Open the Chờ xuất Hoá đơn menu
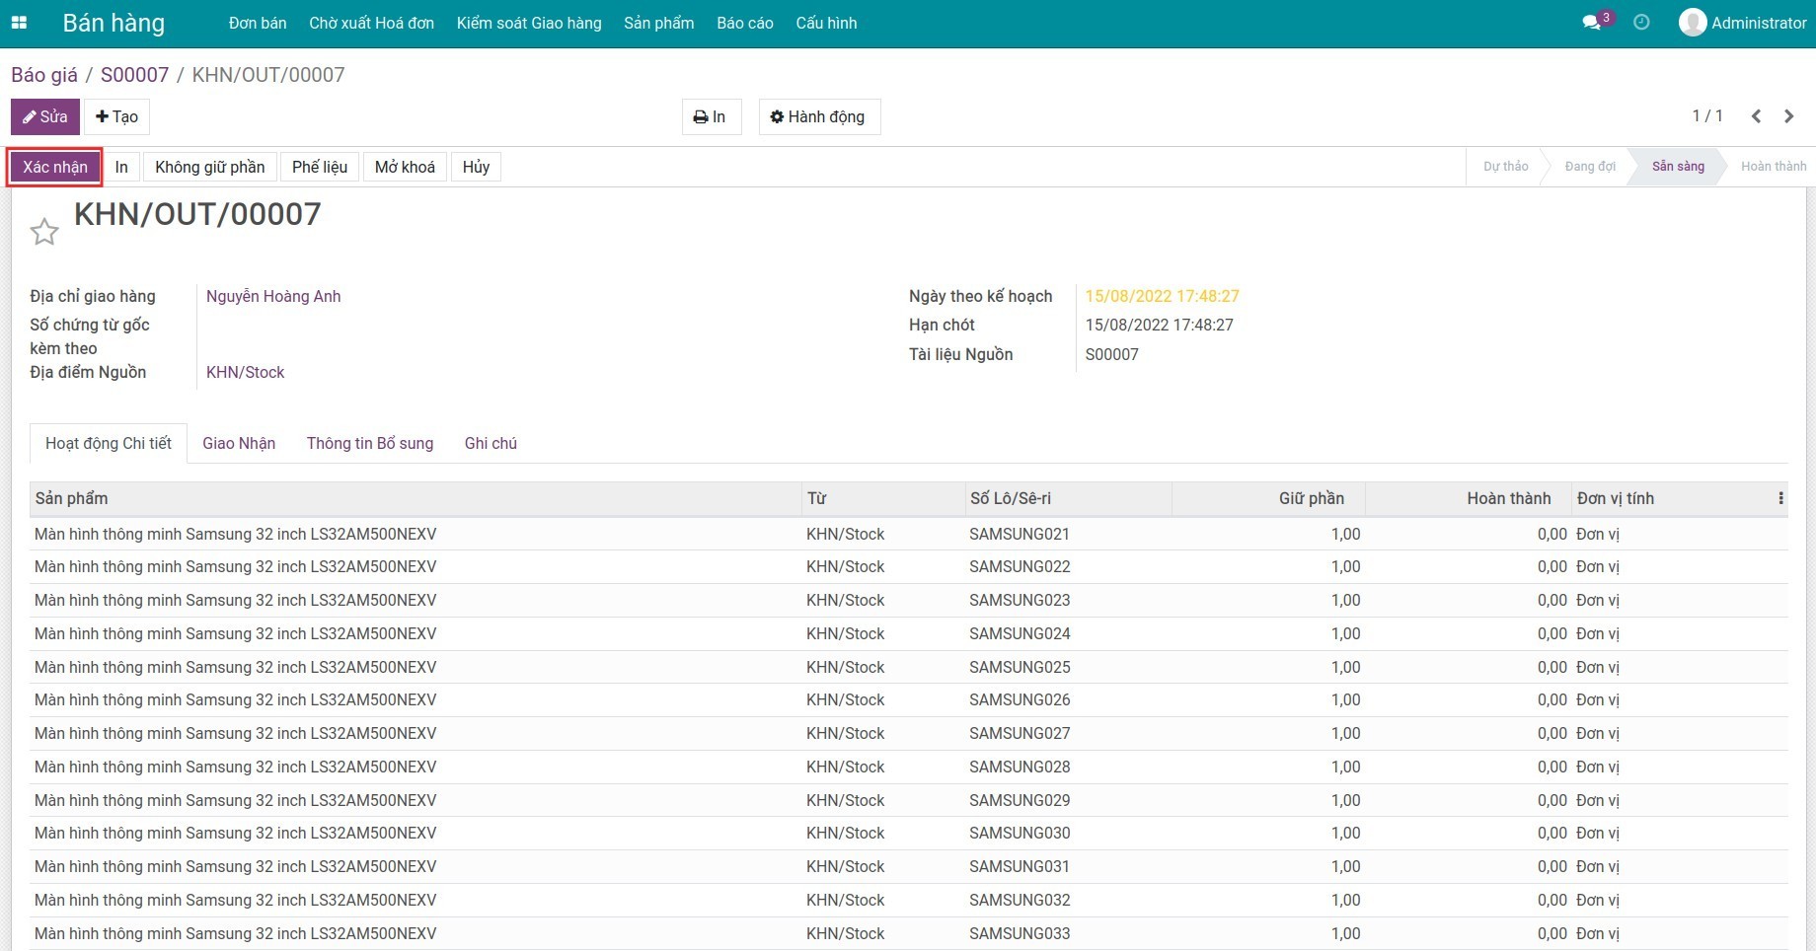1816x951 pixels. [371, 23]
